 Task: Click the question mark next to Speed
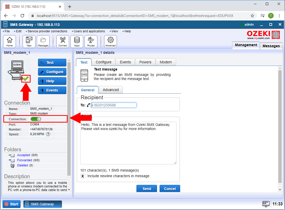[48, 134]
